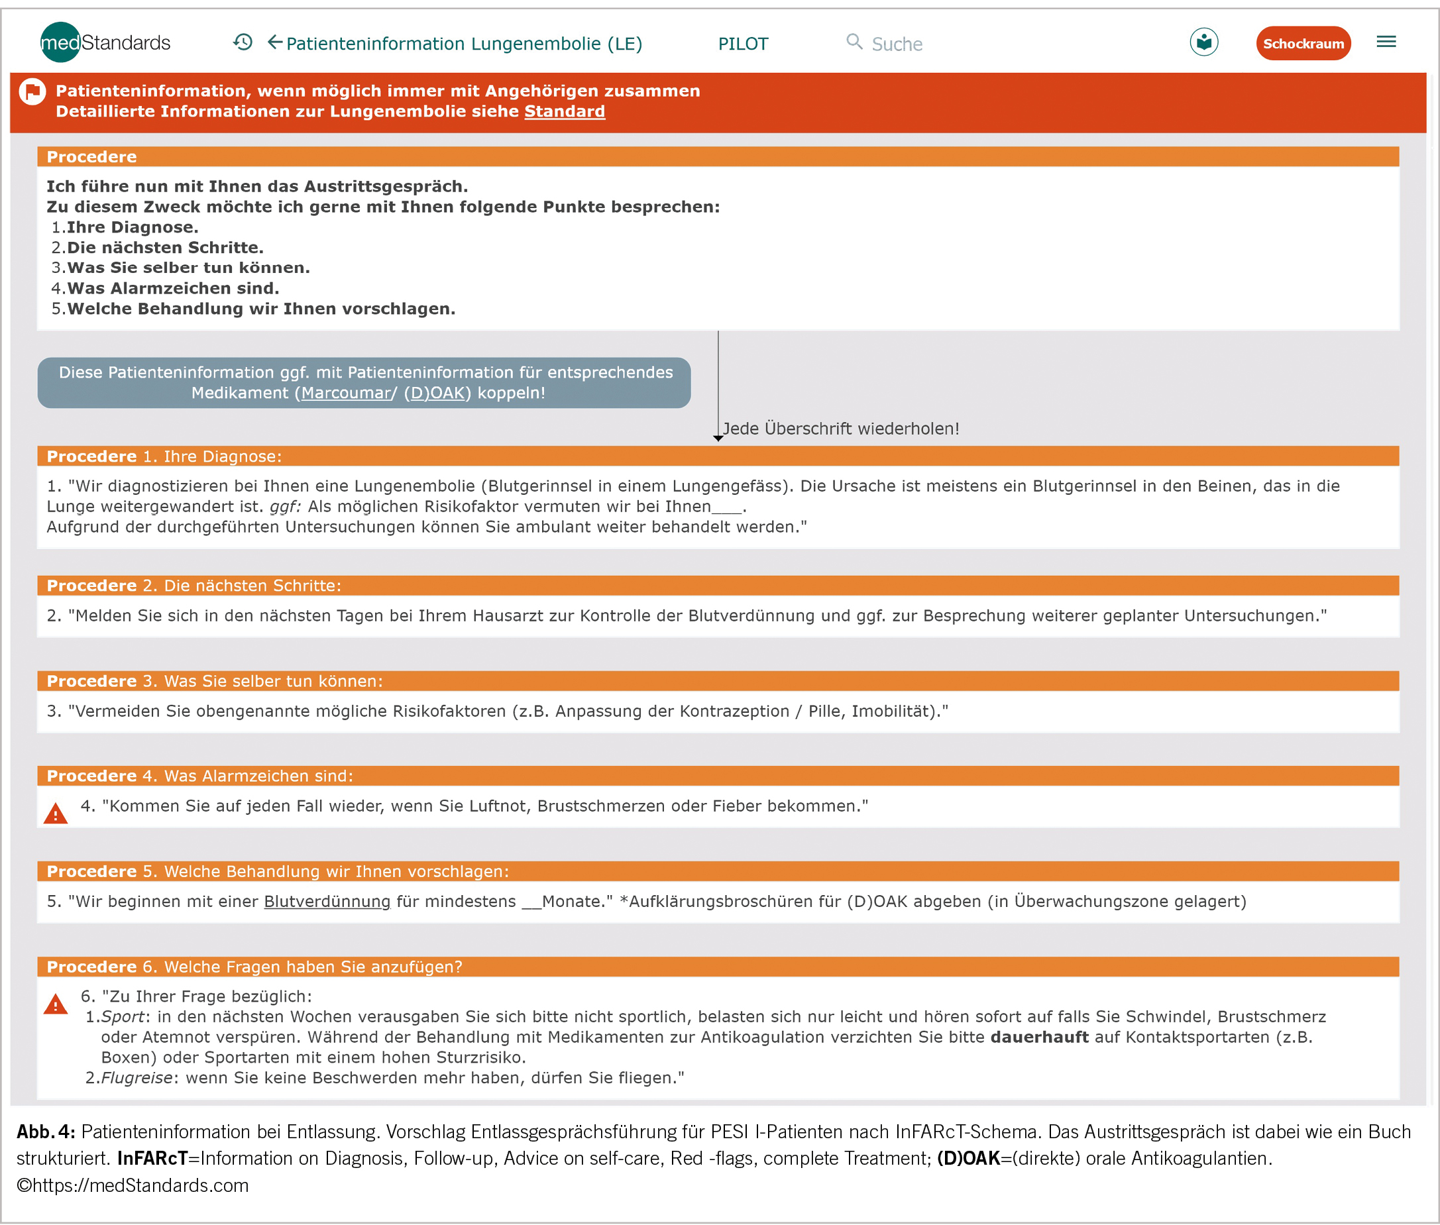Click the medStandards logo

(105, 42)
